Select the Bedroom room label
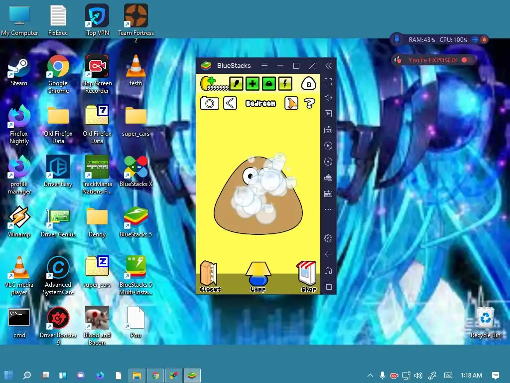The height and width of the screenshot is (383, 510). tap(260, 103)
